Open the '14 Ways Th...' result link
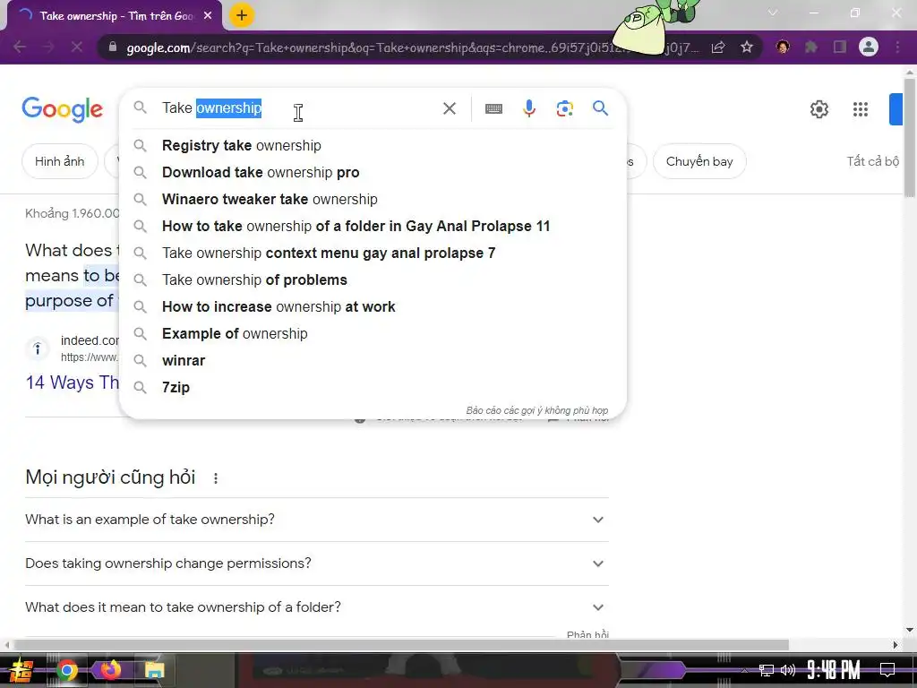Screen dimensions: 917x688 [x=72, y=383]
